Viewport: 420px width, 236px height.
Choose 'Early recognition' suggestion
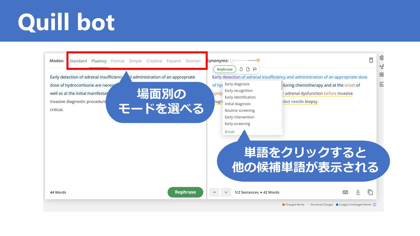[239, 91]
